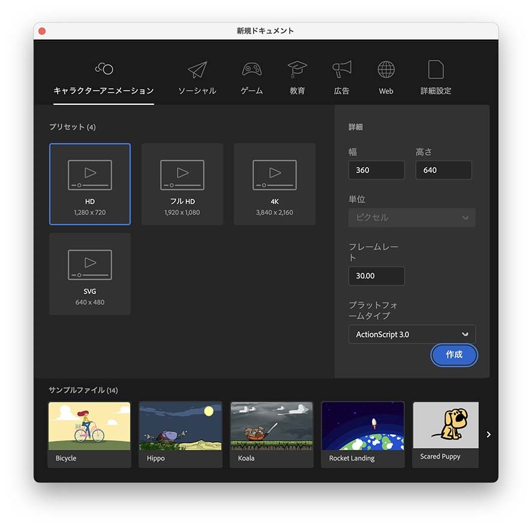This screenshot has width=532, height=527.
Task: Choose the HD 1,280 x 720 preset
Action: click(x=90, y=184)
